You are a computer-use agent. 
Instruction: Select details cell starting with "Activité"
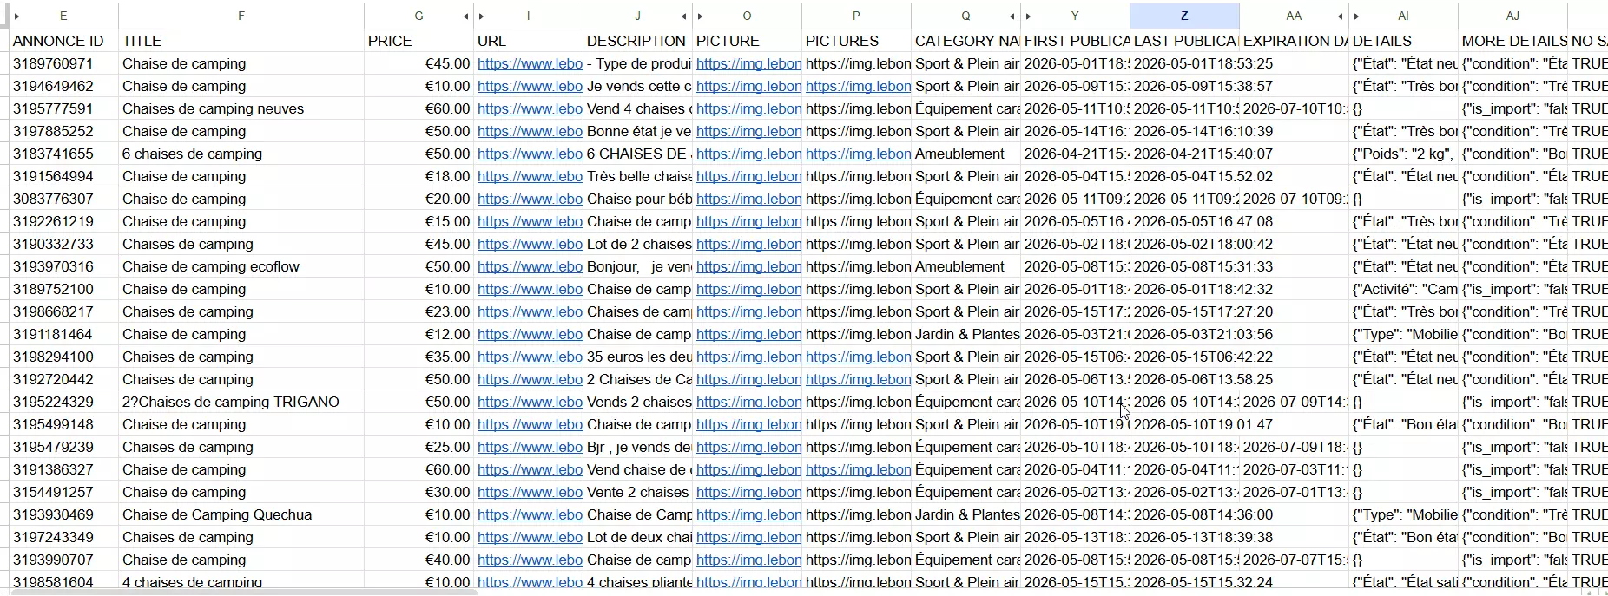pos(1403,289)
